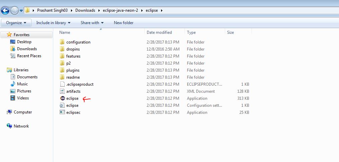Screen dimensions: 339x162
Task: Click the Favorites star icon
Action: pos(9,34)
